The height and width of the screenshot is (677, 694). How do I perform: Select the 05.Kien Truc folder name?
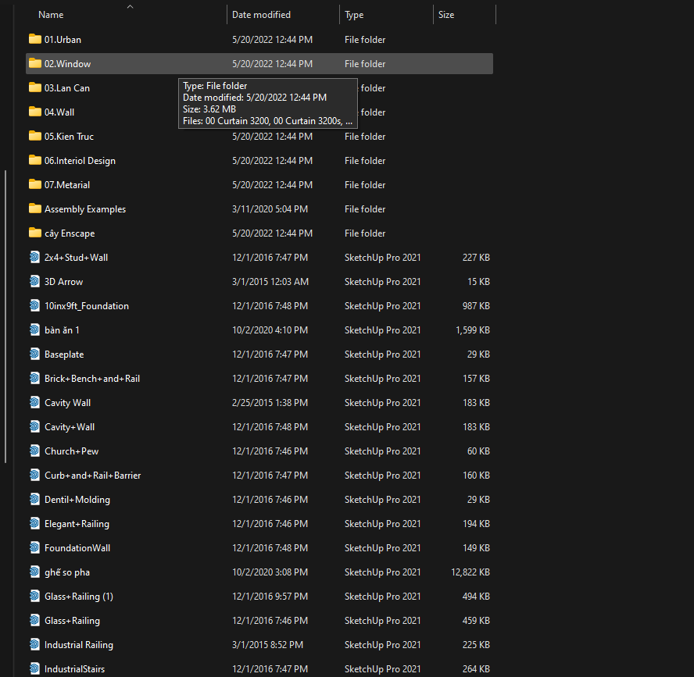(x=69, y=136)
